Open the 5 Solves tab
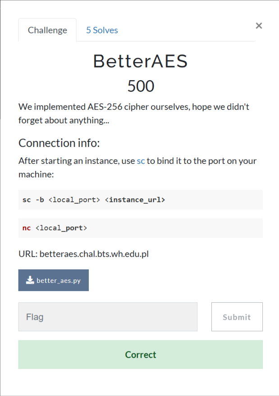The image size is (279, 396). [x=102, y=30]
